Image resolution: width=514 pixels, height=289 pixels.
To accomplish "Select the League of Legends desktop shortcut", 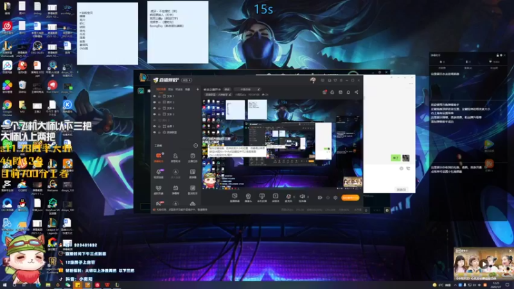I will tap(53, 226).
